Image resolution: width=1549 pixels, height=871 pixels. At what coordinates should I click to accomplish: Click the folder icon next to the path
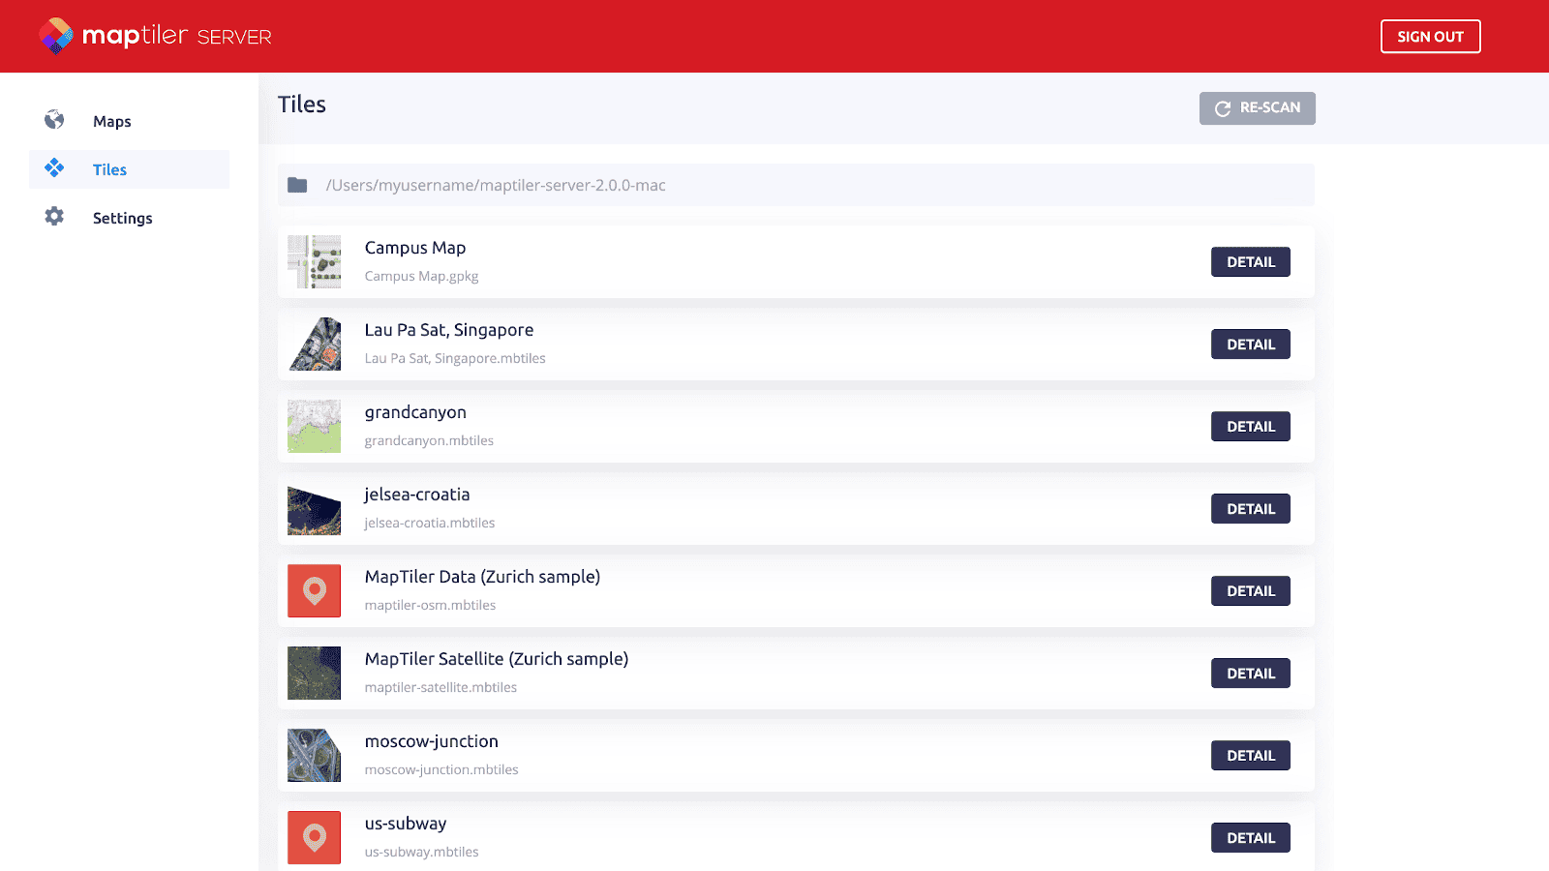(297, 184)
